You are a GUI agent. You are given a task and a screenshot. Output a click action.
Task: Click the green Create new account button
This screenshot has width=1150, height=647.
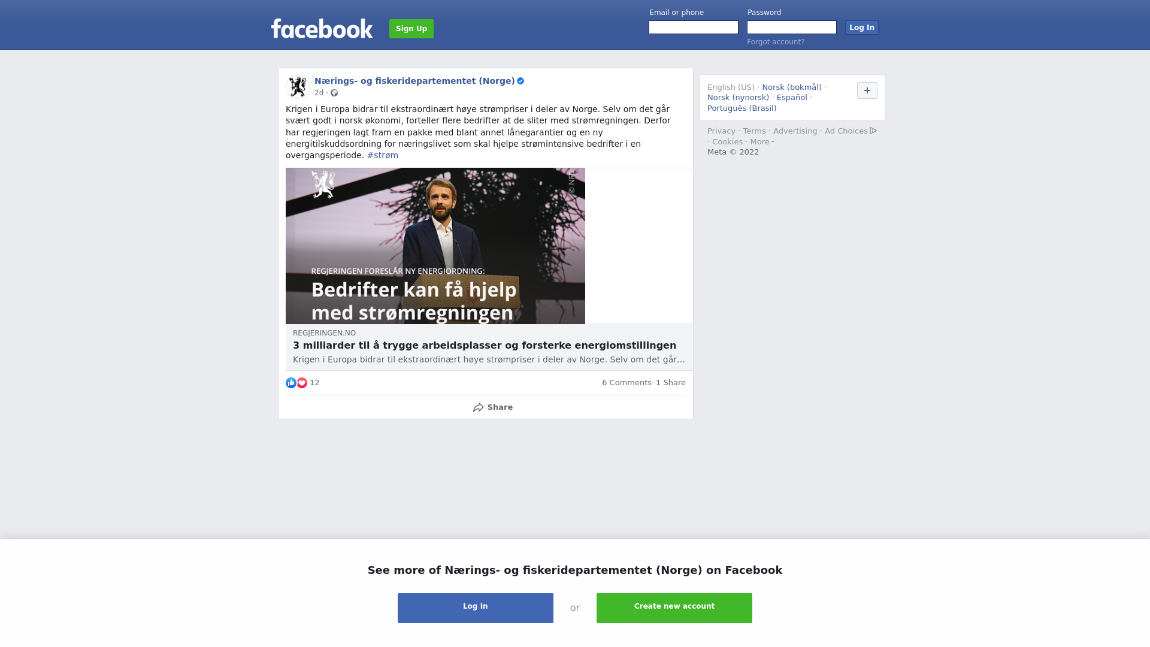coord(674,608)
